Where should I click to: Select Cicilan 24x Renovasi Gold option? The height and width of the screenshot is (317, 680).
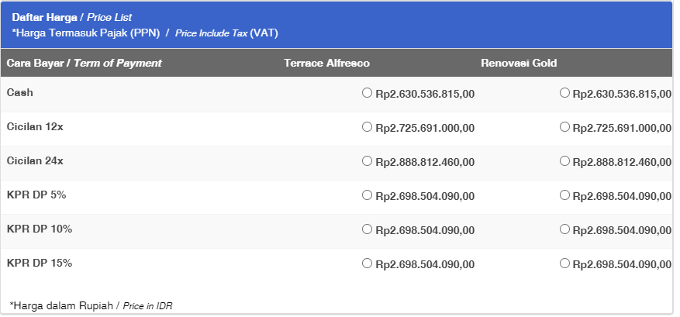point(564,161)
